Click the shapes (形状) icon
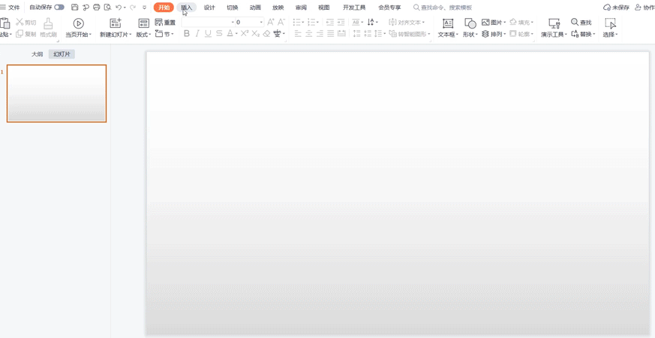The image size is (655, 338). point(470,23)
